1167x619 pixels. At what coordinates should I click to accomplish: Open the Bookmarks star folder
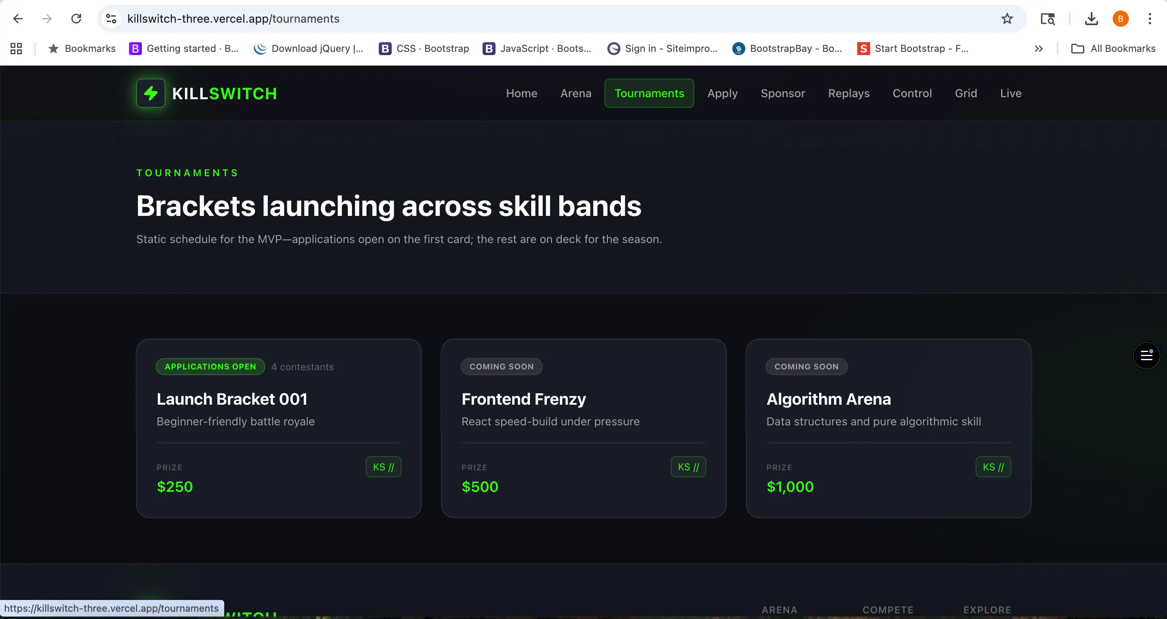[x=82, y=49]
